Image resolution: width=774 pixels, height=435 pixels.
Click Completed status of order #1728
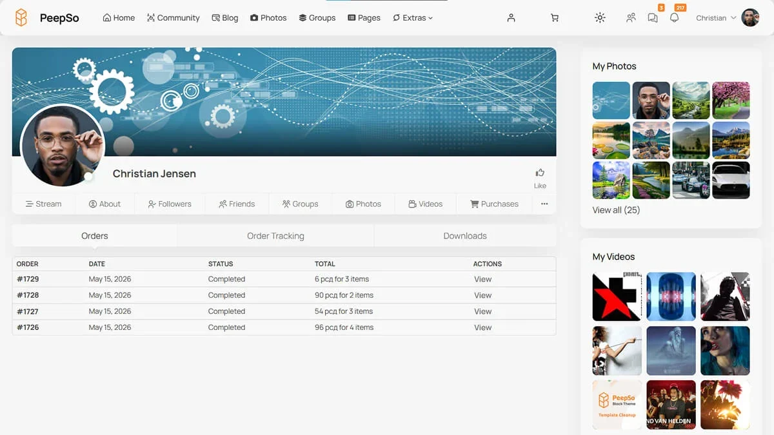click(226, 295)
